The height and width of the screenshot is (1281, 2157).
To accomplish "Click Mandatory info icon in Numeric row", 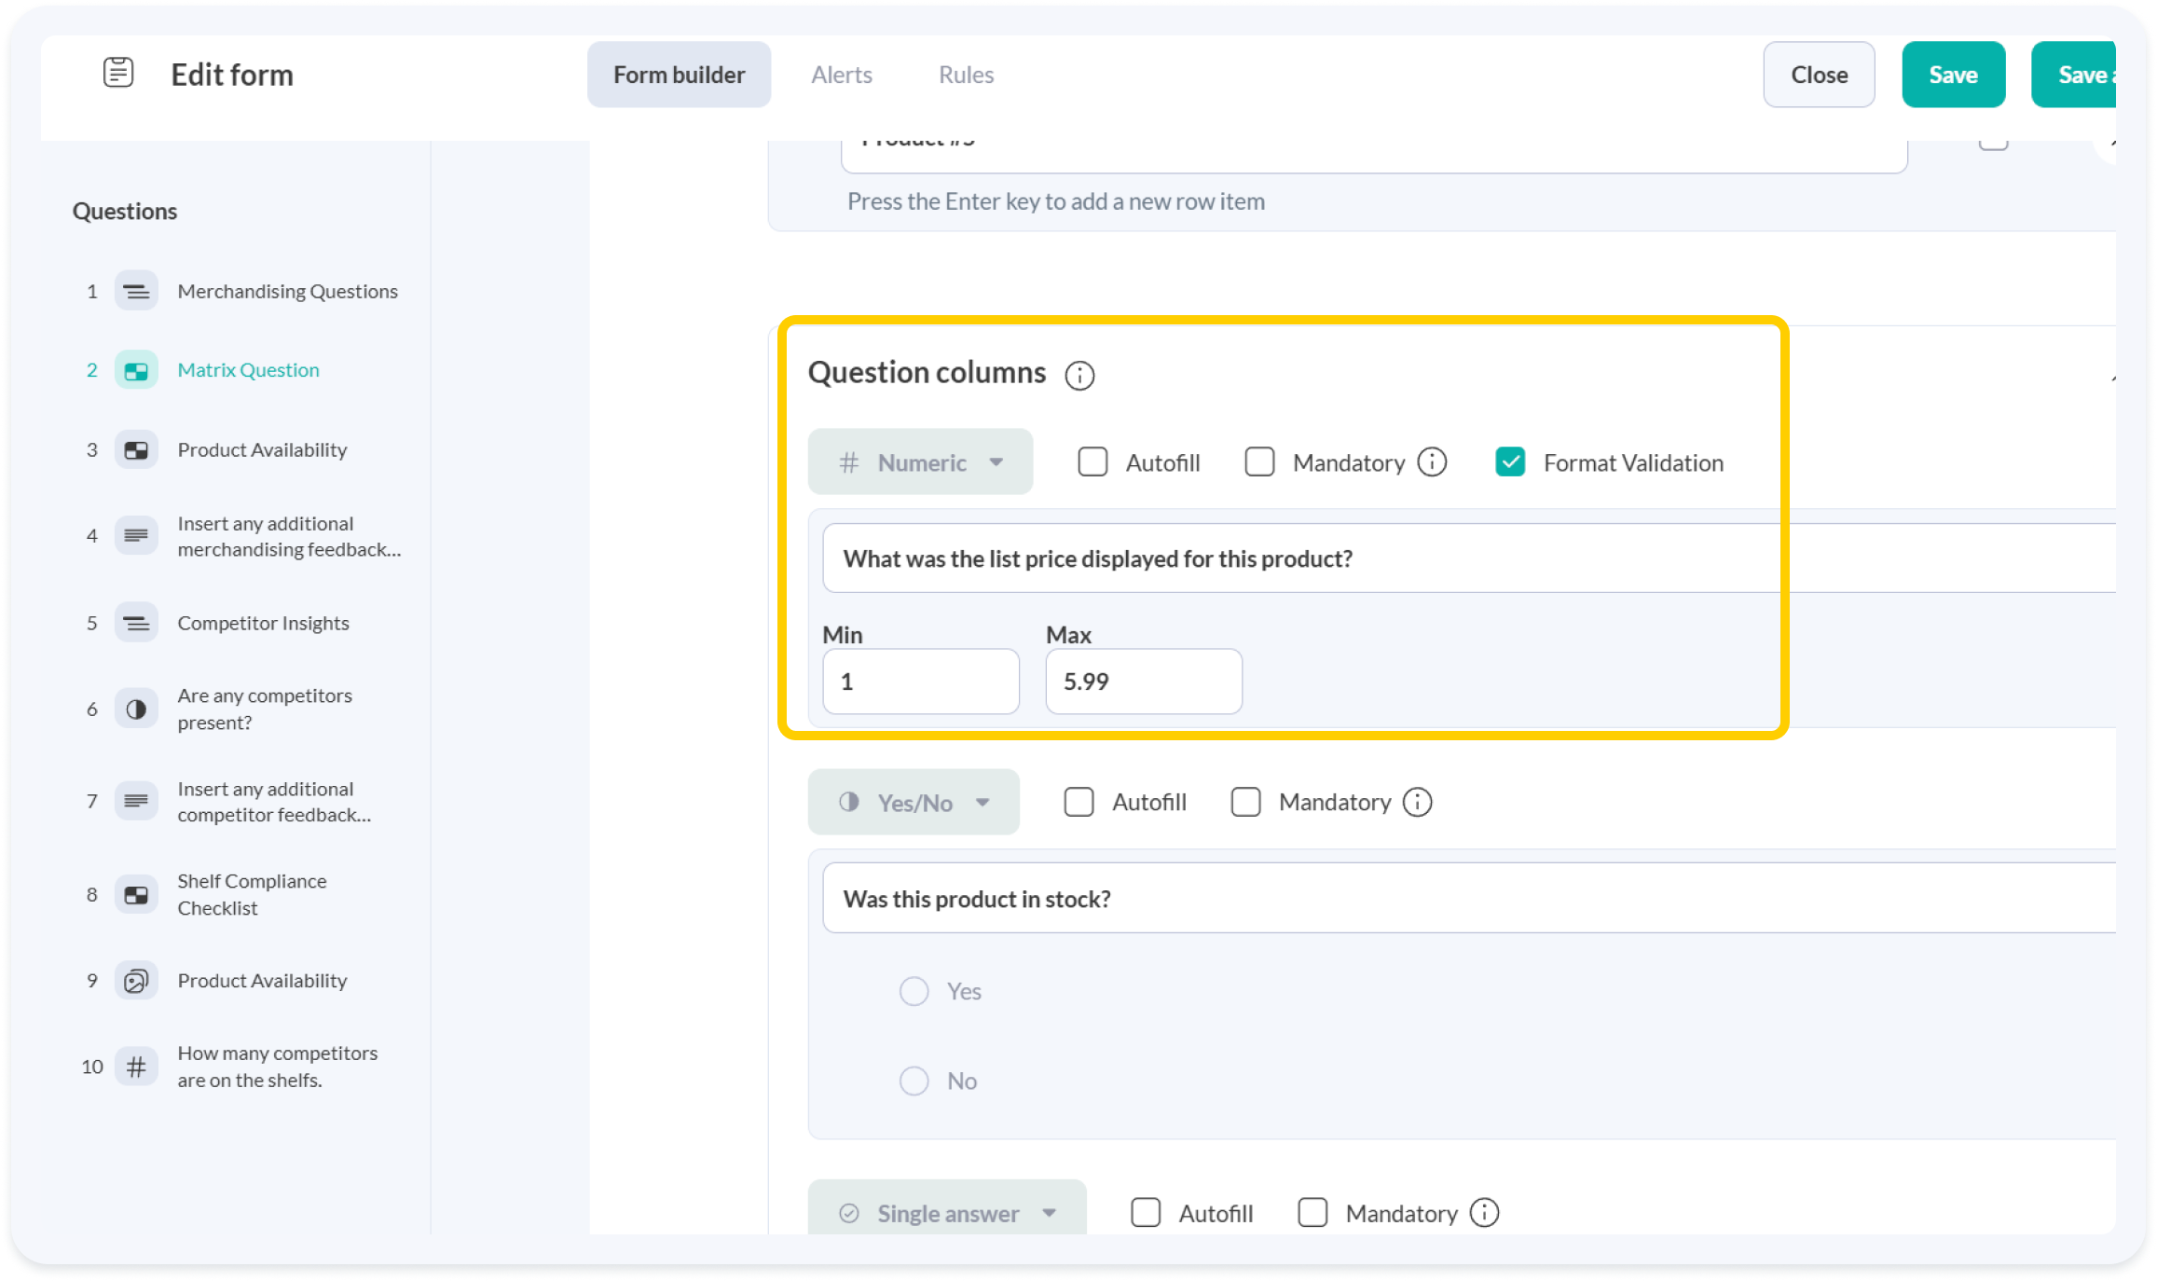I will click(1432, 461).
